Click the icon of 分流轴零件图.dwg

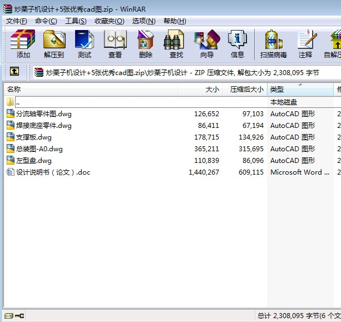pos(11,113)
